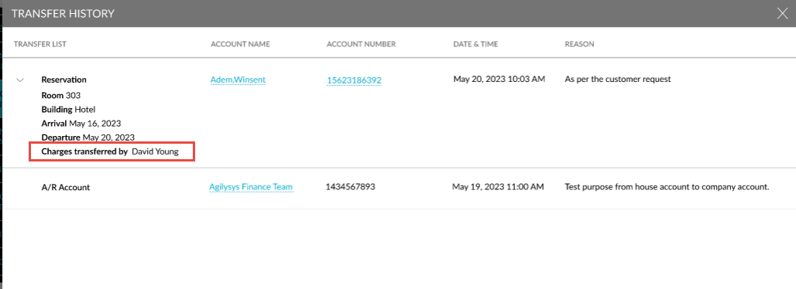Close the Transfer History dialog

point(782,14)
